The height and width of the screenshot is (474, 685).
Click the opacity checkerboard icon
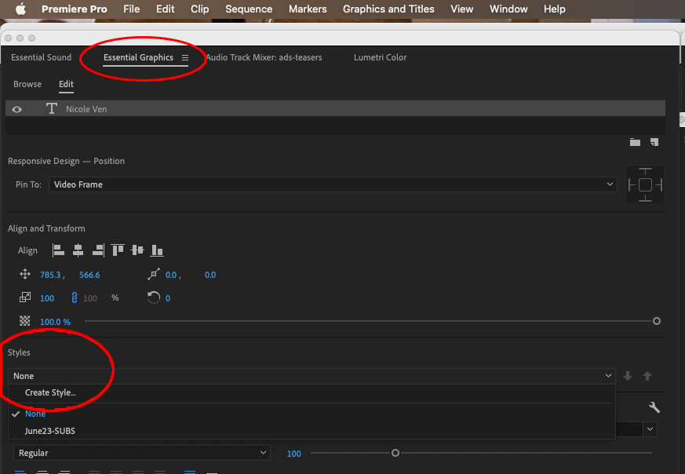pyautogui.click(x=25, y=321)
